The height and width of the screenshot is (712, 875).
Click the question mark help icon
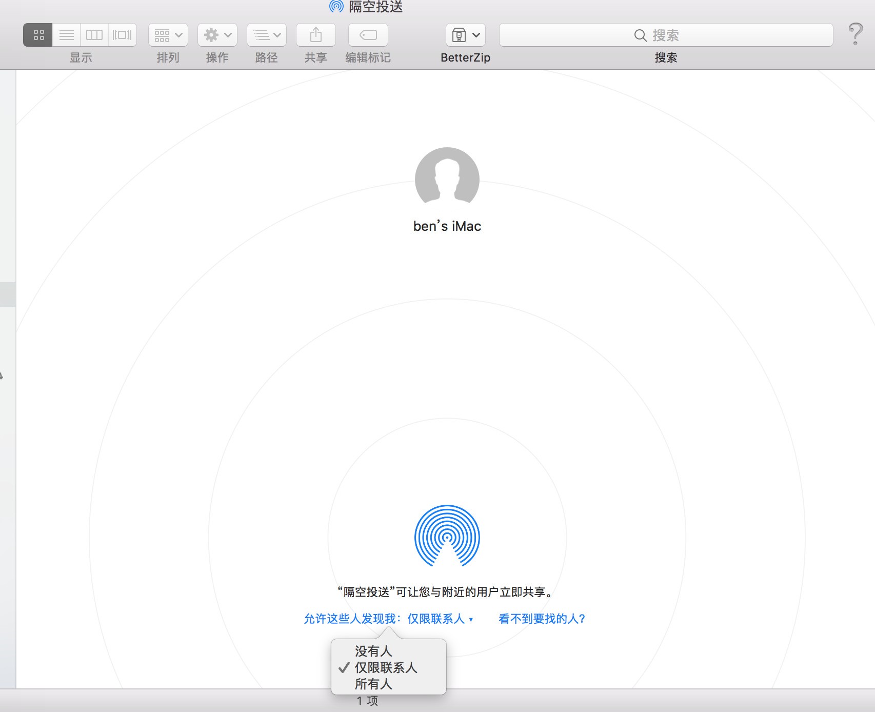click(856, 34)
